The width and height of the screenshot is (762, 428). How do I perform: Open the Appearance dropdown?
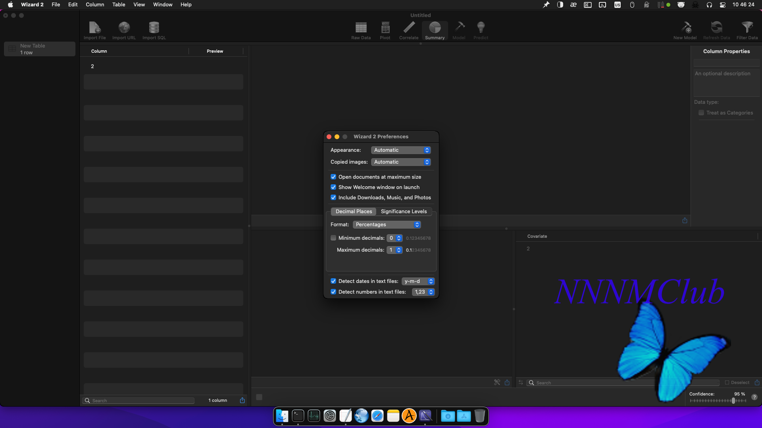[401, 150]
